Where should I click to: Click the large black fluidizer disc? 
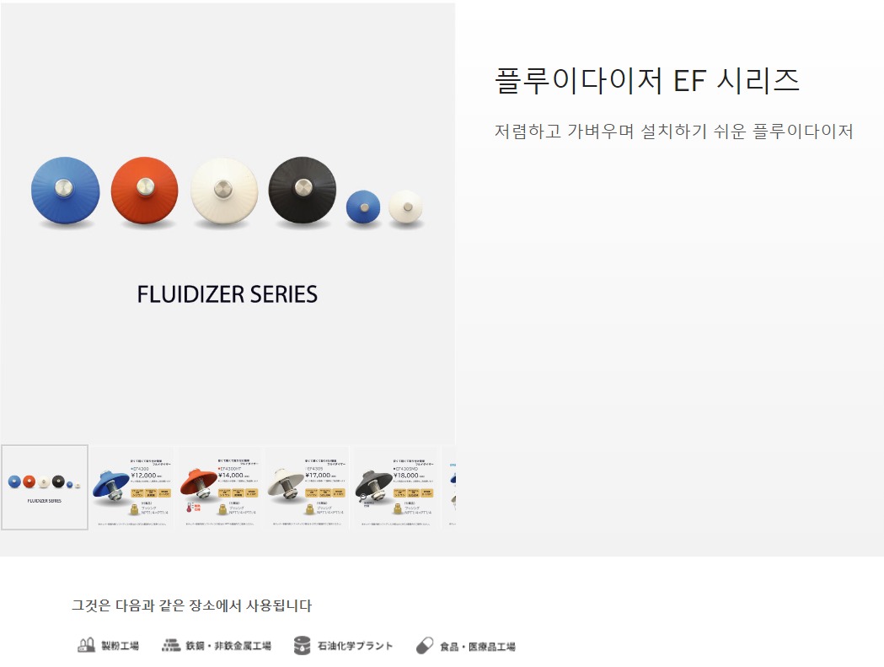tap(303, 191)
